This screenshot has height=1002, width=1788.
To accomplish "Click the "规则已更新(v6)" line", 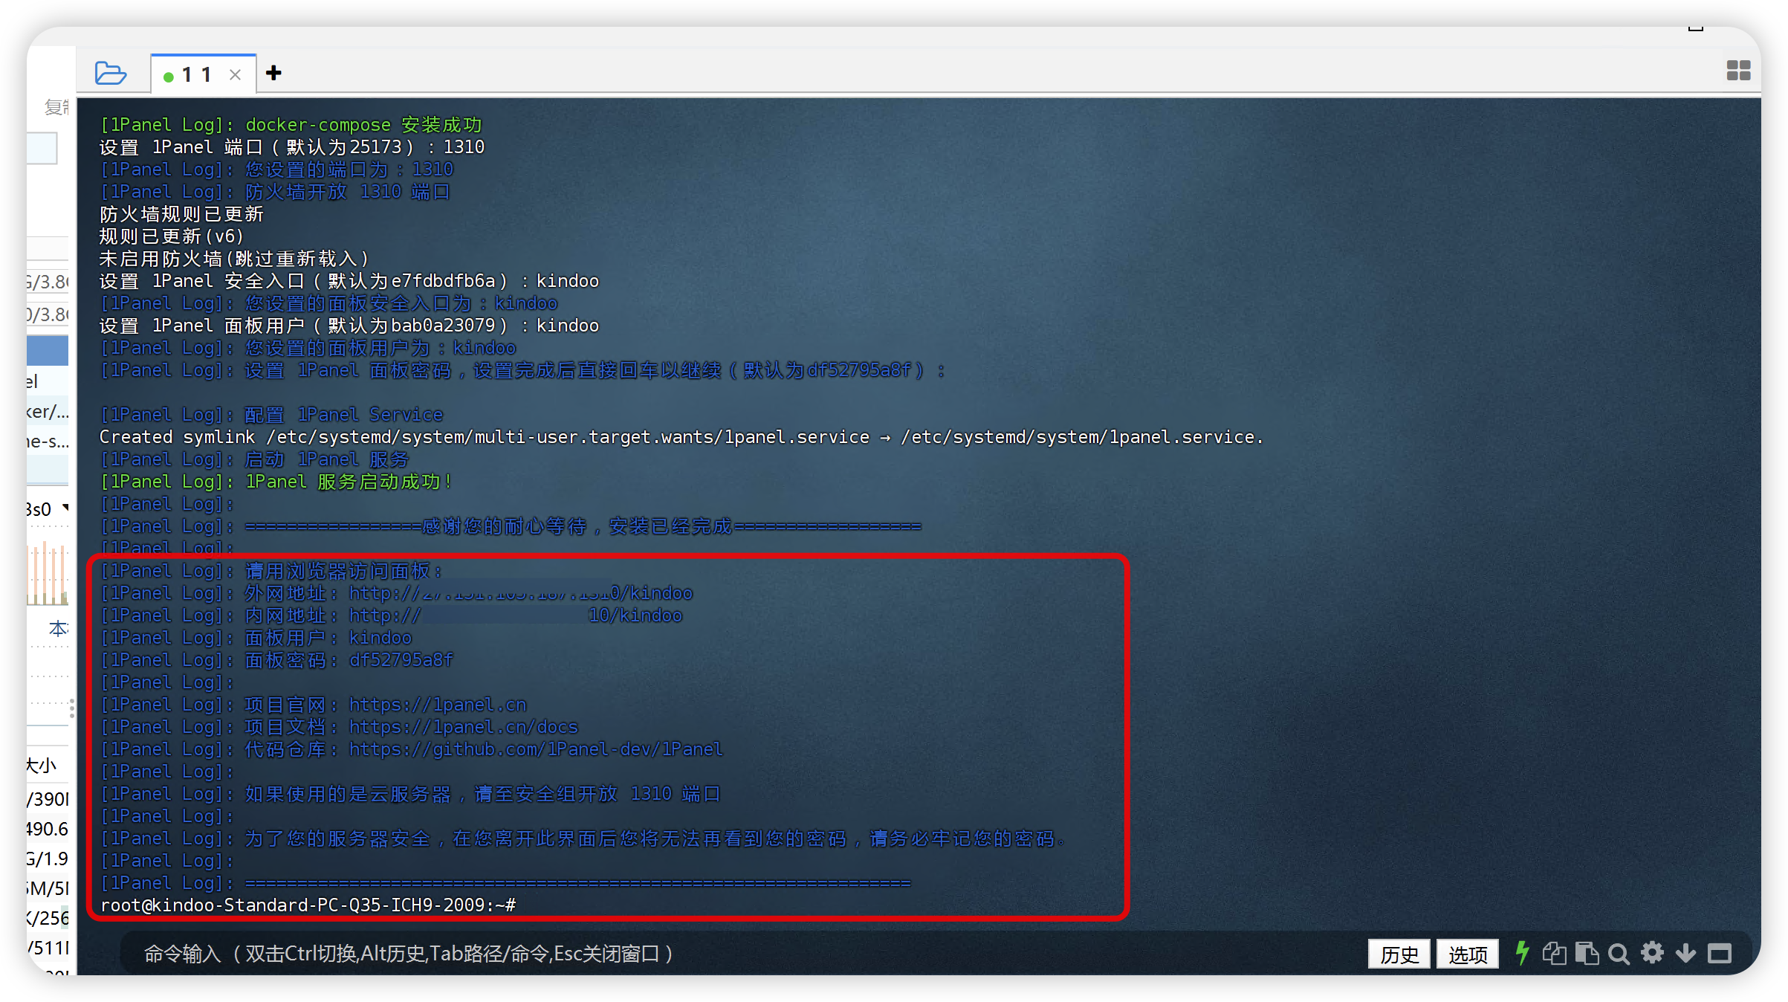I will [171, 236].
